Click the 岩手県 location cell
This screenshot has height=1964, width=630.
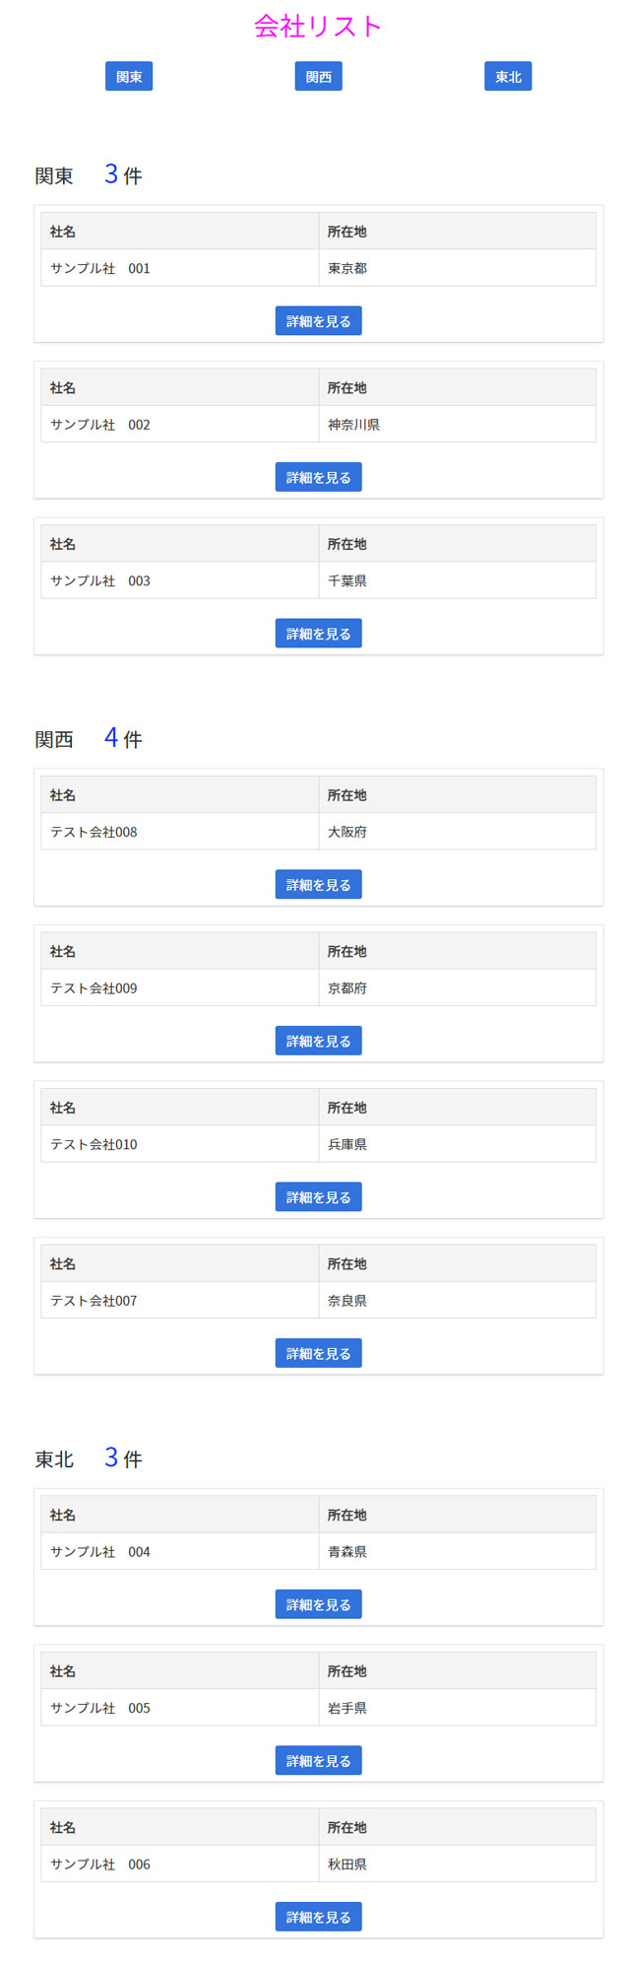tap(458, 1708)
